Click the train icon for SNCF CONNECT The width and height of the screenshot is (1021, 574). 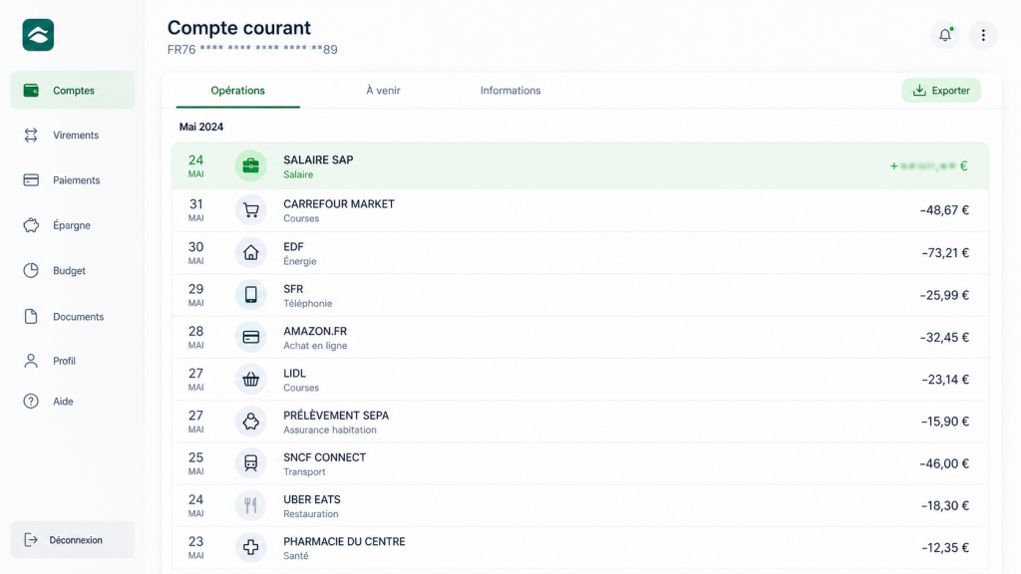click(x=250, y=463)
